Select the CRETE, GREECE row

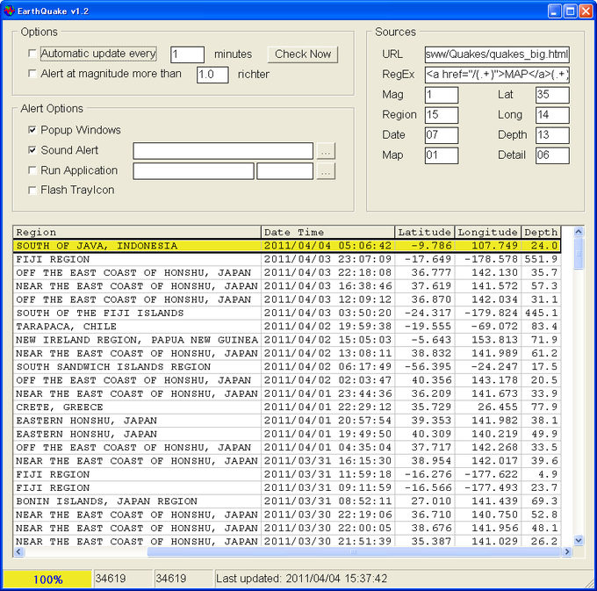coord(287,407)
